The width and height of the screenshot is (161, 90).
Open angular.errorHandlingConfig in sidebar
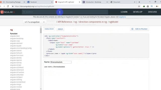coord(21,48)
